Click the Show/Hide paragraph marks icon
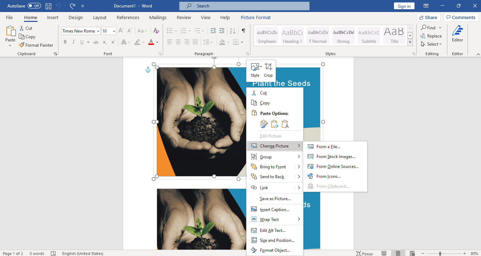Viewport: 481px width, 256px height. coord(244,31)
